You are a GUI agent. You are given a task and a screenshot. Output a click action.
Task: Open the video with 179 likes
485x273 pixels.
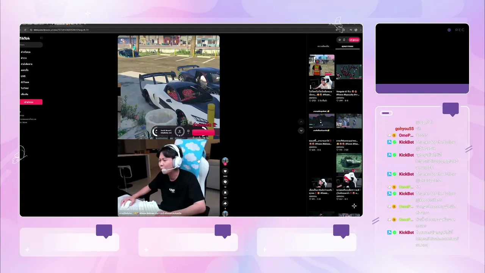(x=349, y=121)
